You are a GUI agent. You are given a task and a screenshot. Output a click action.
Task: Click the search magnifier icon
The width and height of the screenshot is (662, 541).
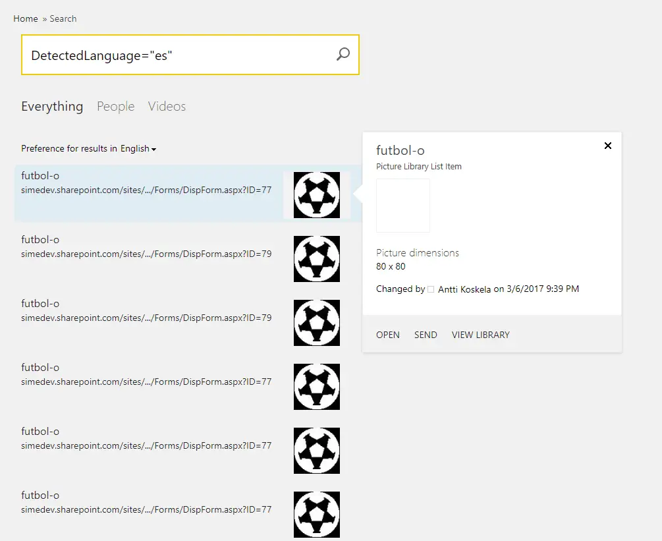(343, 55)
